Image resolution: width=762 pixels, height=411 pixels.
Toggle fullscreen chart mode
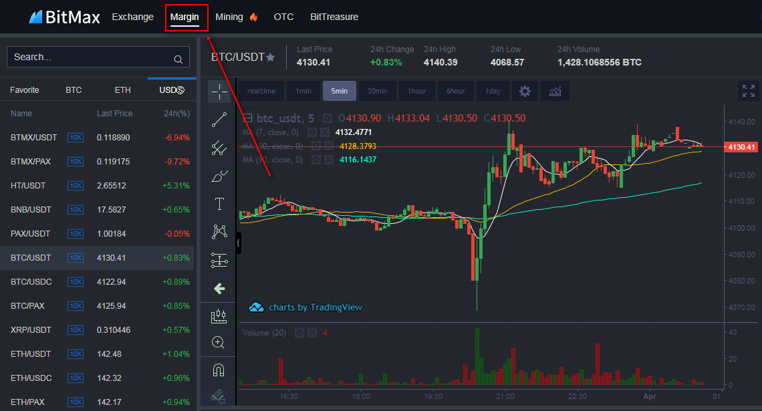pyautogui.click(x=749, y=91)
